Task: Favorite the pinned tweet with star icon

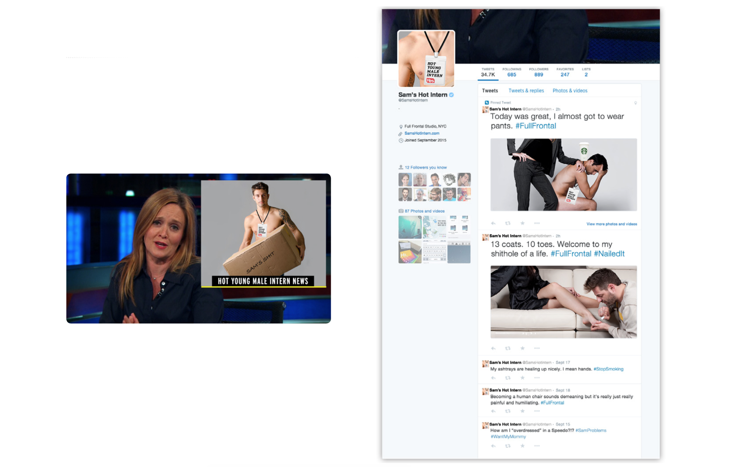Action: (x=523, y=223)
